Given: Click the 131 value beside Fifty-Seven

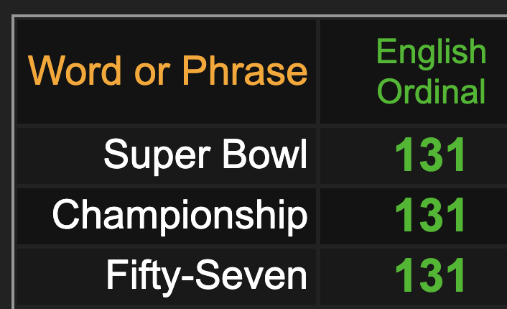Looking at the screenshot, I should tap(430, 275).
